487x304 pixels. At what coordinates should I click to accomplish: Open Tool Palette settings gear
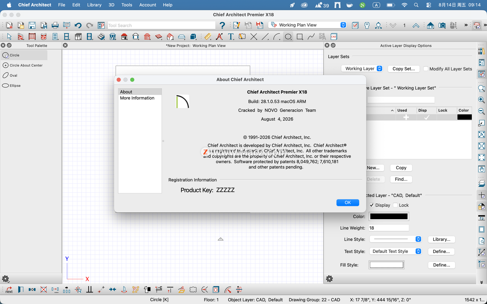(6, 279)
